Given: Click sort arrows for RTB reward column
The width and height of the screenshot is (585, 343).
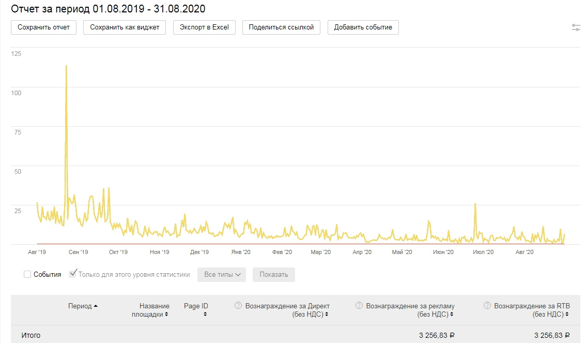Looking at the screenshot, I should point(567,314).
